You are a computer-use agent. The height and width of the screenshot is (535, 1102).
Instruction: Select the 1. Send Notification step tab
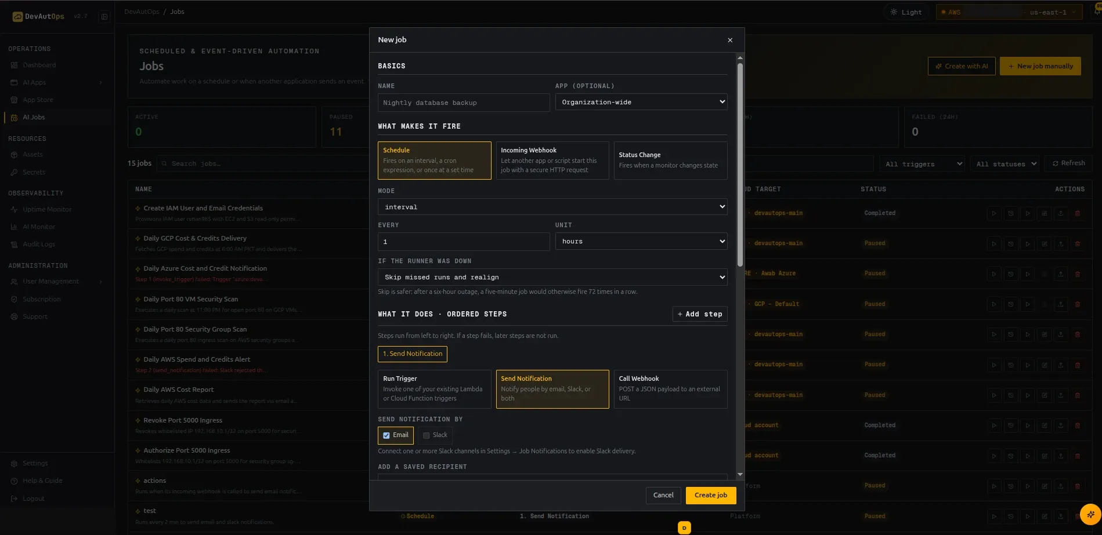pos(413,354)
